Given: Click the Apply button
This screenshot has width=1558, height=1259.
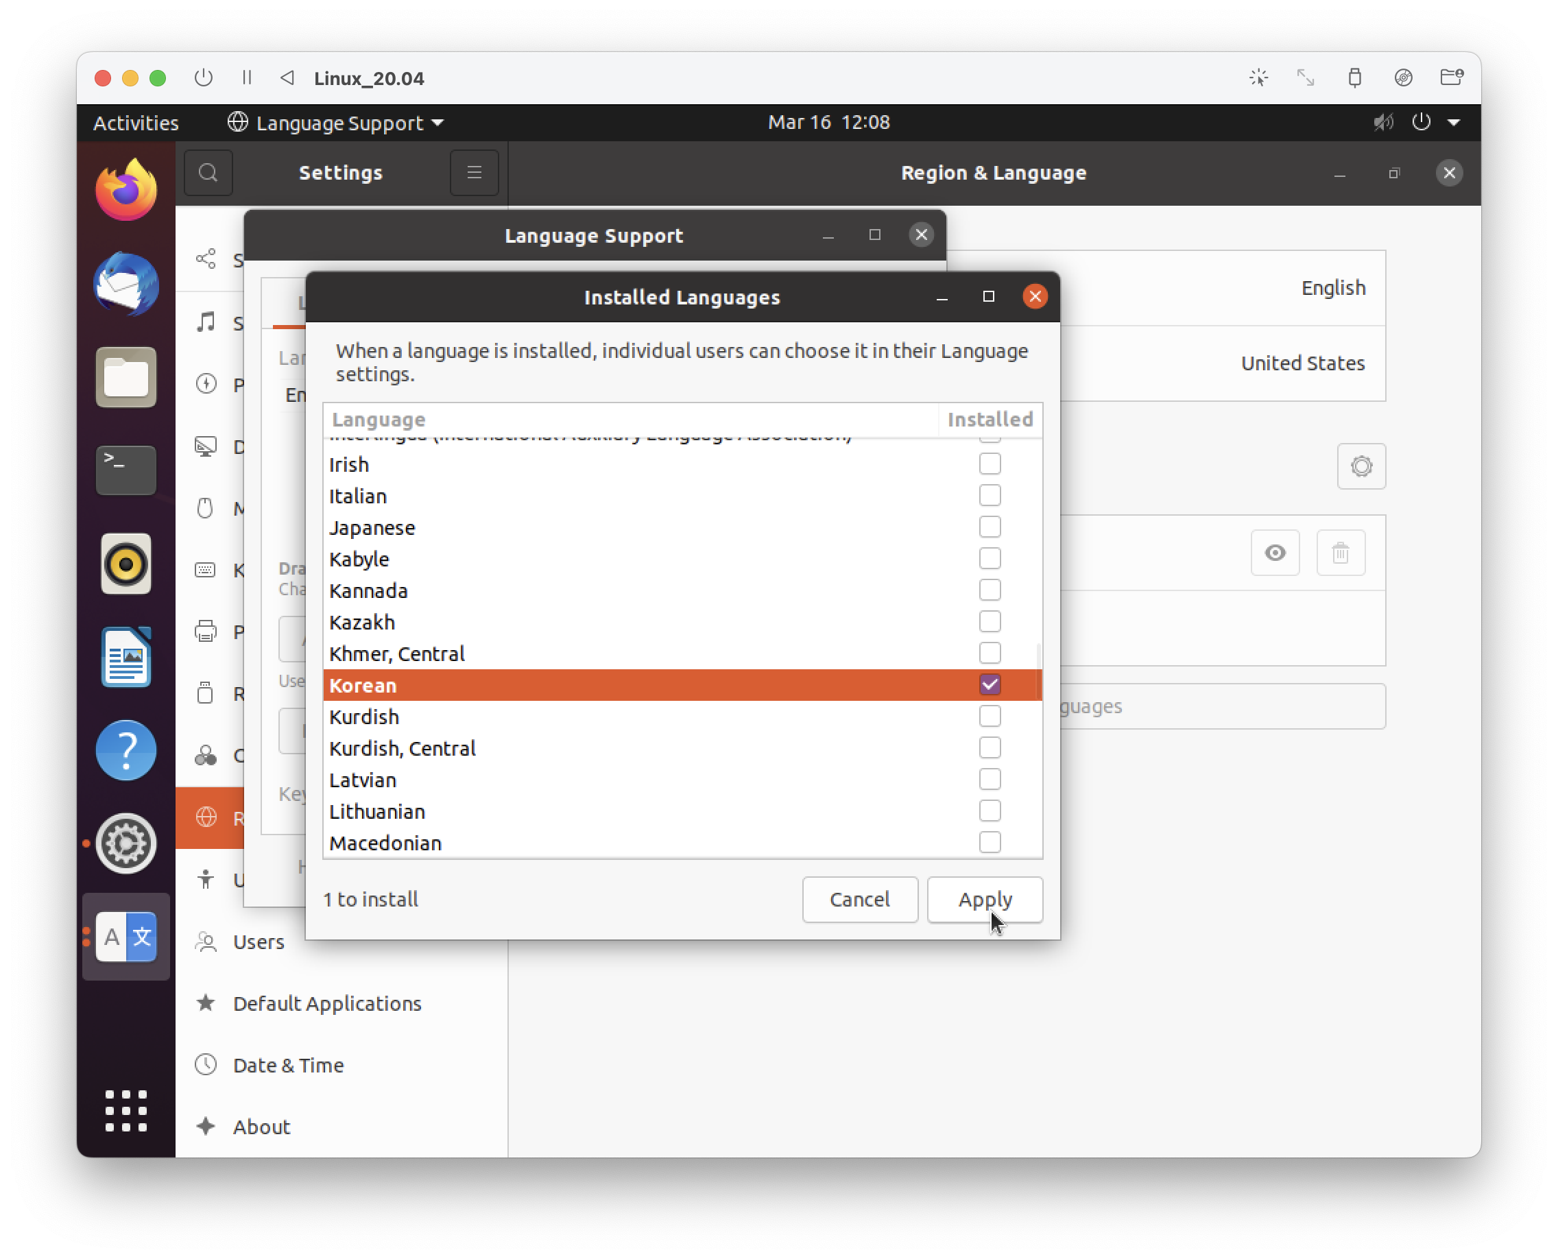Looking at the screenshot, I should pyautogui.click(x=984, y=899).
